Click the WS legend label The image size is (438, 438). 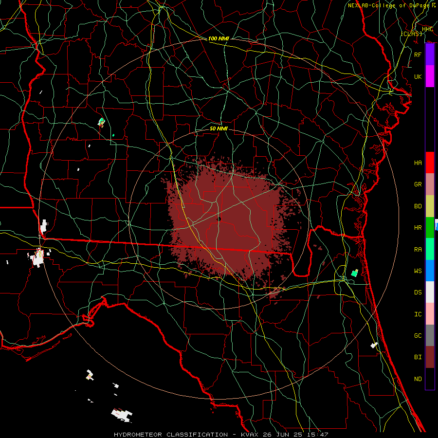(418, 271)
